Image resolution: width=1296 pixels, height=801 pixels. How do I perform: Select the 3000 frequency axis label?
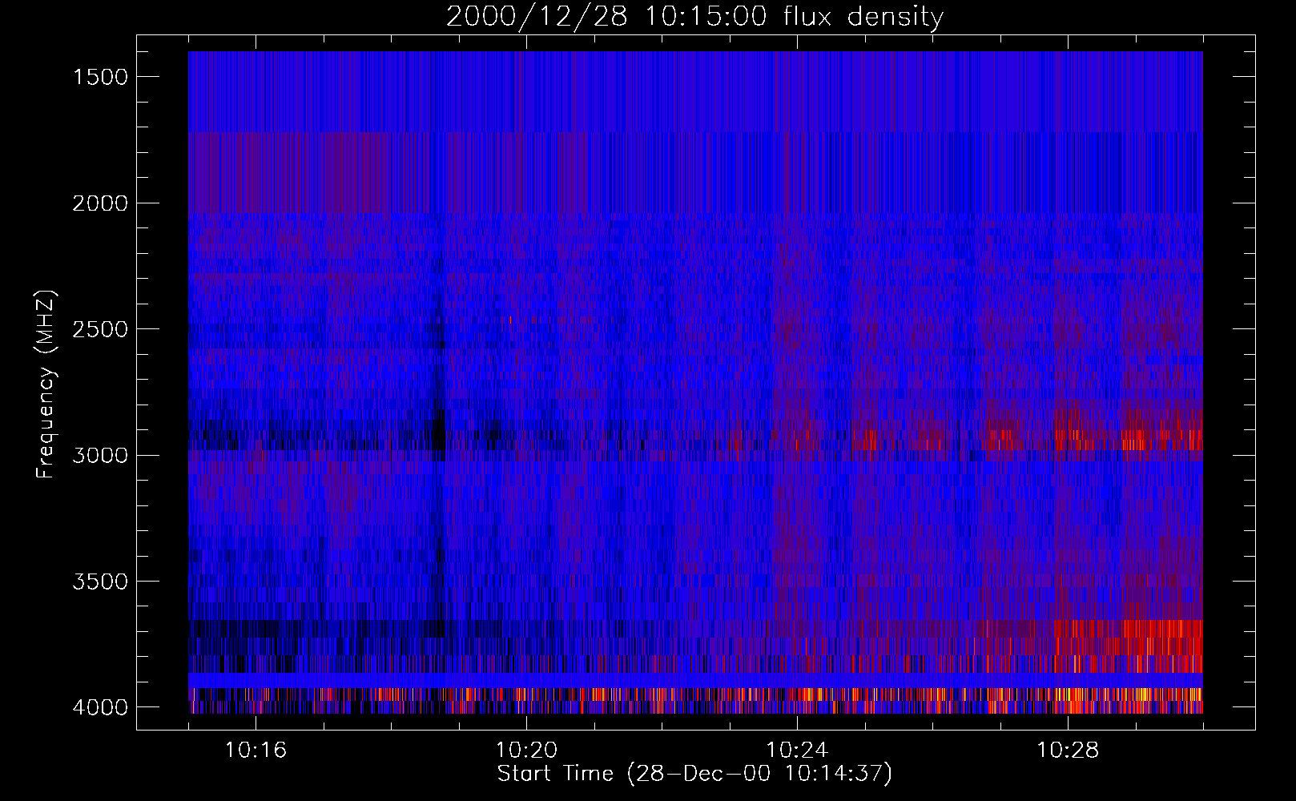tap(100, 456)
